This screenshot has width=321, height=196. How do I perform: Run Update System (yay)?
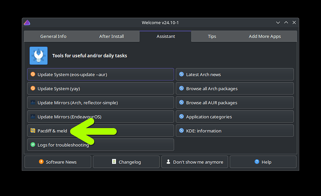100,89
